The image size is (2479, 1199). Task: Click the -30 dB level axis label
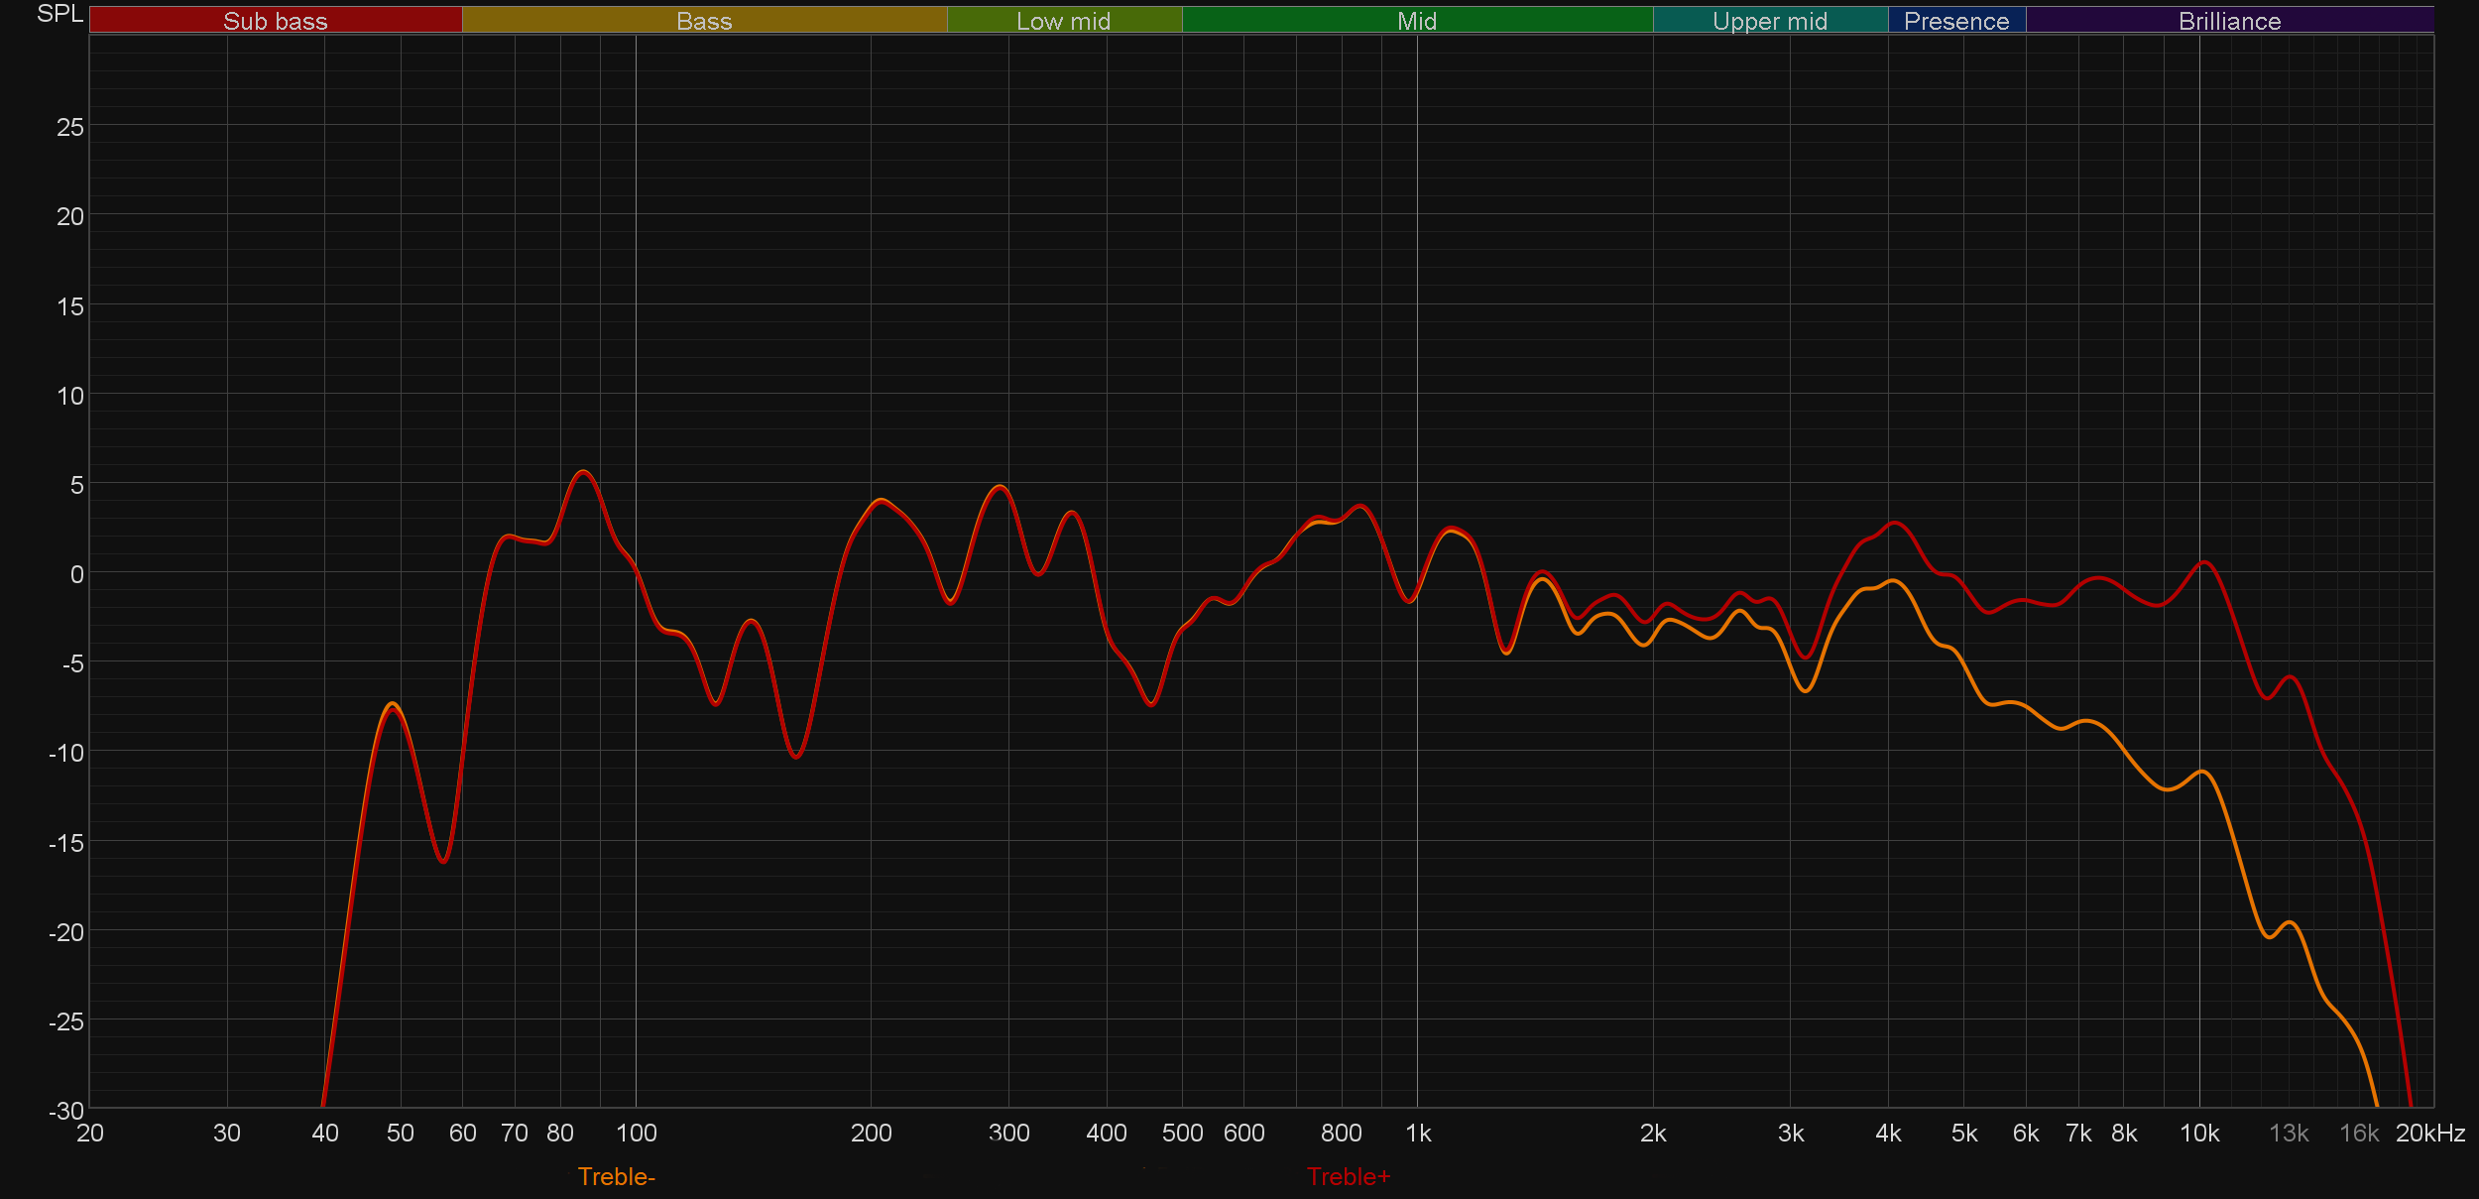coord(66,1111)
